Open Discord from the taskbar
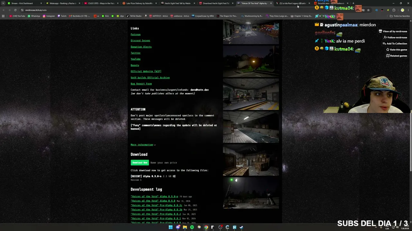This screenshot has width=412, height=231. (178, 227)
